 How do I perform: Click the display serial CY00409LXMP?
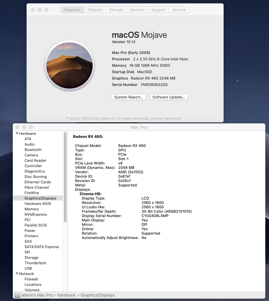155,216
